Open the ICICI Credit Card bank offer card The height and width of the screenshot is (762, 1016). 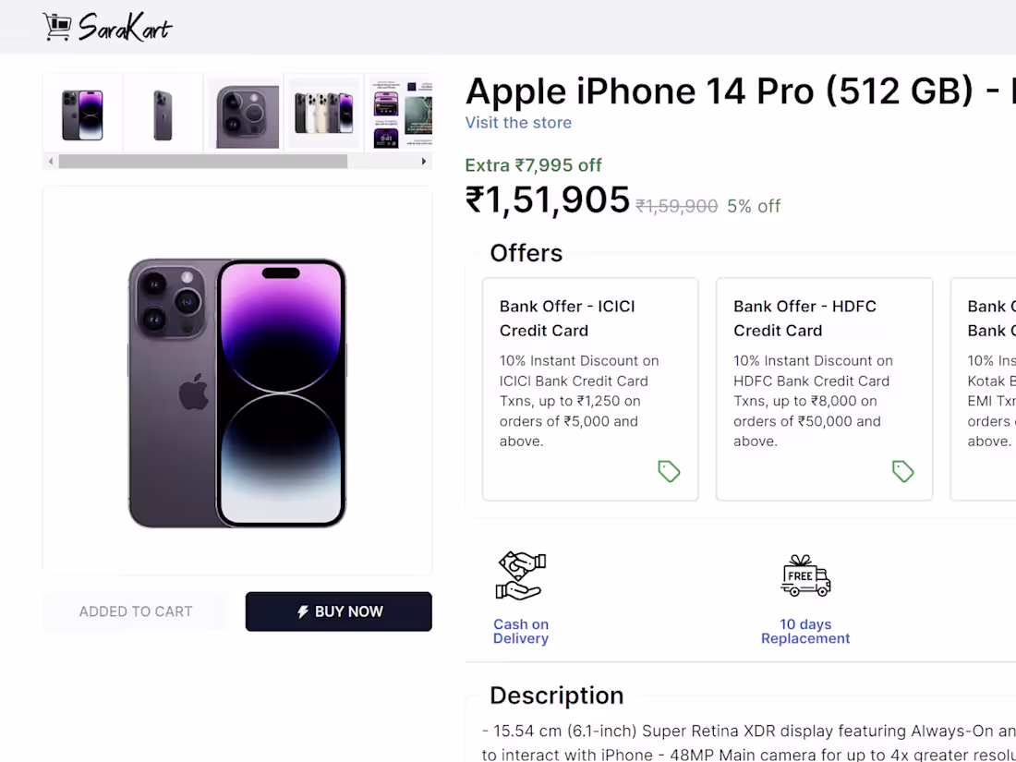coord(590,389)
